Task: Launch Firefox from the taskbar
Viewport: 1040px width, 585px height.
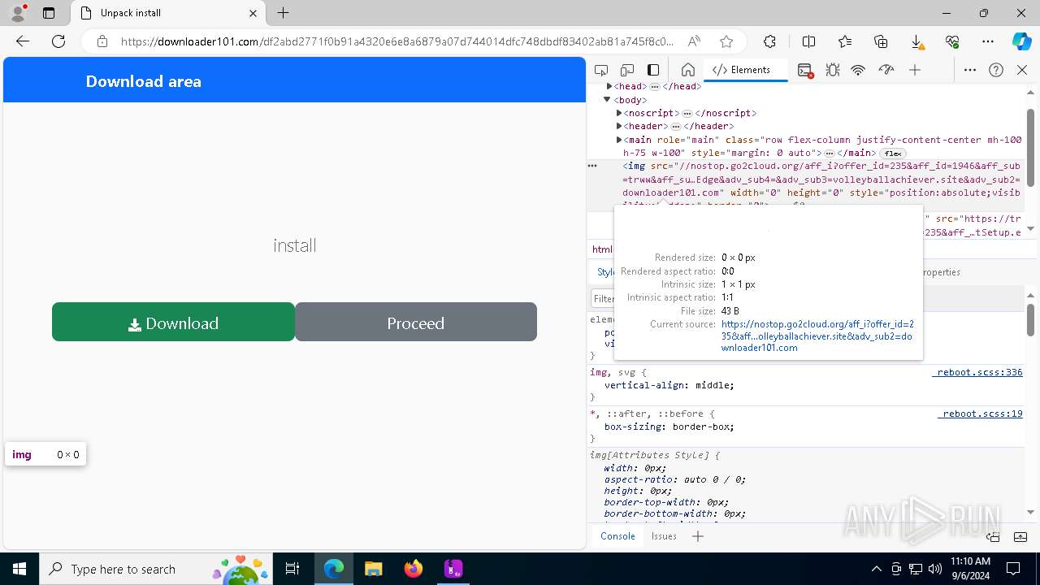Action: tap(413, 569)
